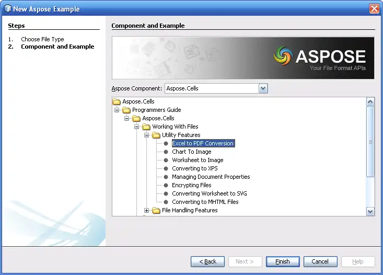
Task: Click the bullet icon beside Chart To Image
Action: coord(166,152)
